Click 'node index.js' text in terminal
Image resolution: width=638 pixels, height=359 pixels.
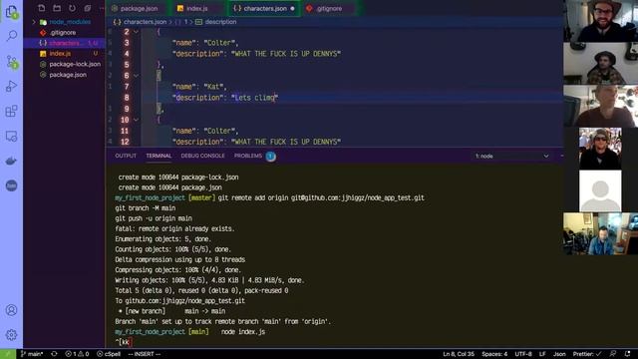[x=243, y=332]
